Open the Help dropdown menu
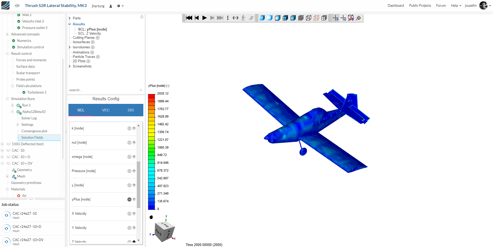This screenshot has height=247, width=493. pyautogui.click(x=456, y=6)
